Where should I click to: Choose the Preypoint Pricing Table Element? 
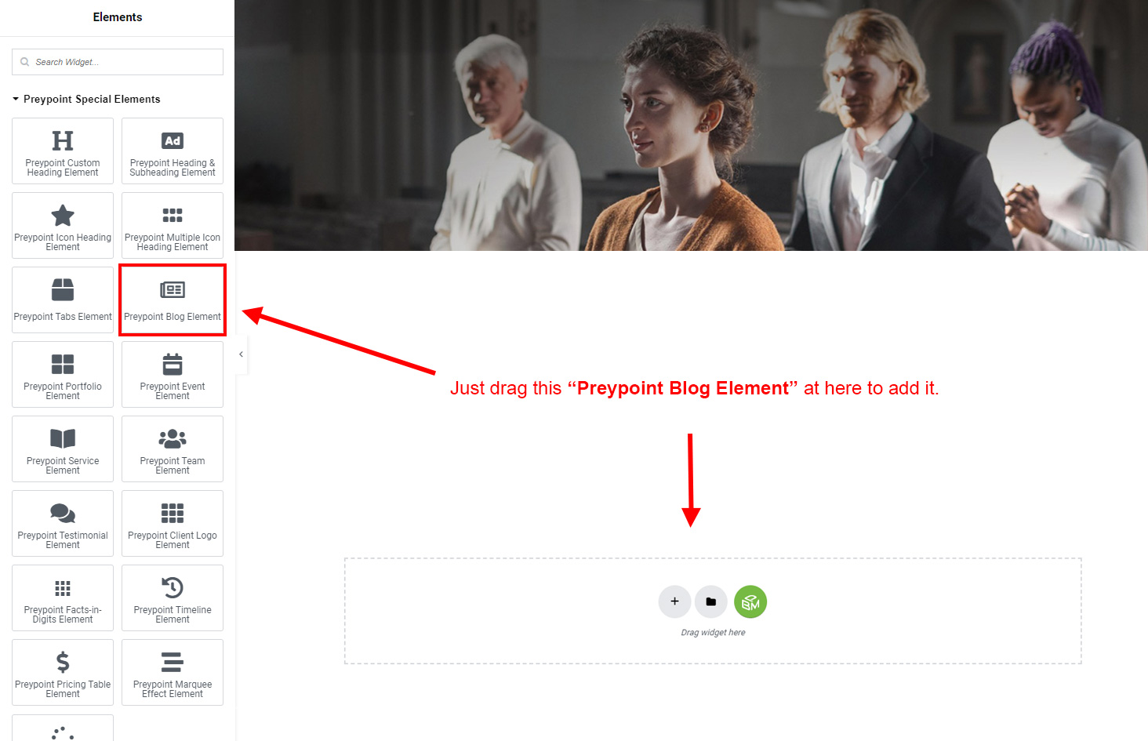click(63, 672)
